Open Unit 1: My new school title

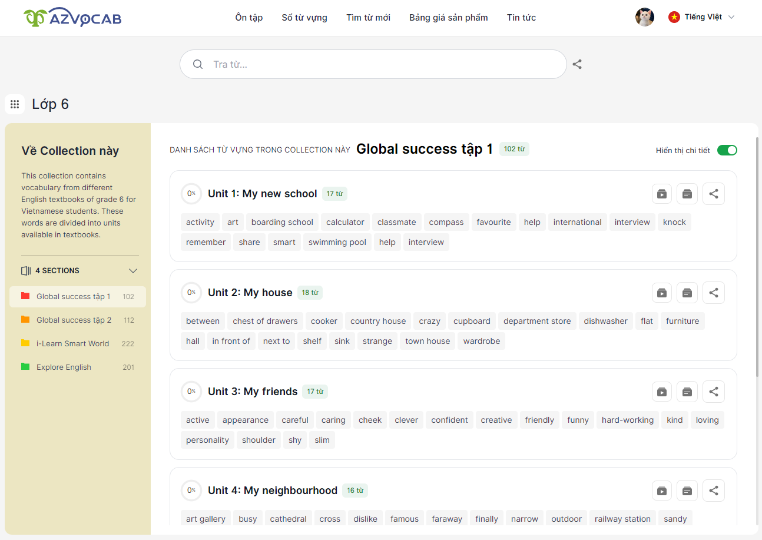[x=262, y=194]
